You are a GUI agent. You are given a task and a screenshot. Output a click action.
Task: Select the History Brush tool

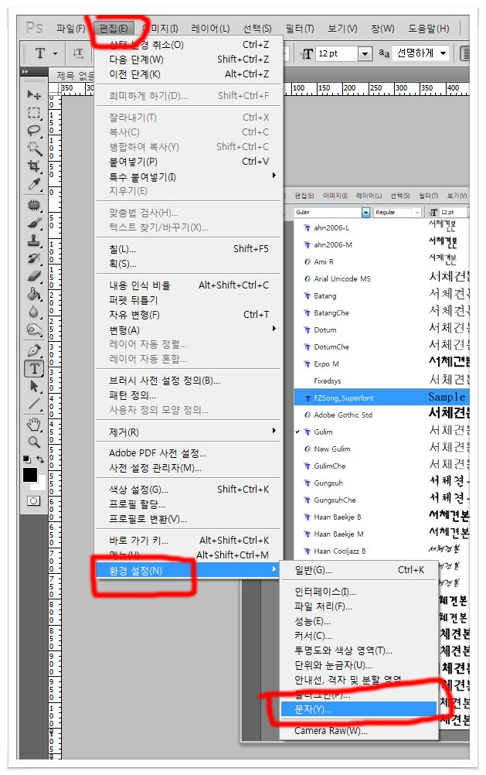(x=34, y=258)
